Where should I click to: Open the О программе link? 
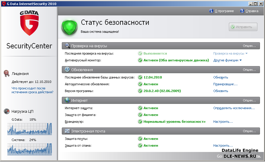pyautogui.click(x=224, y=11)
